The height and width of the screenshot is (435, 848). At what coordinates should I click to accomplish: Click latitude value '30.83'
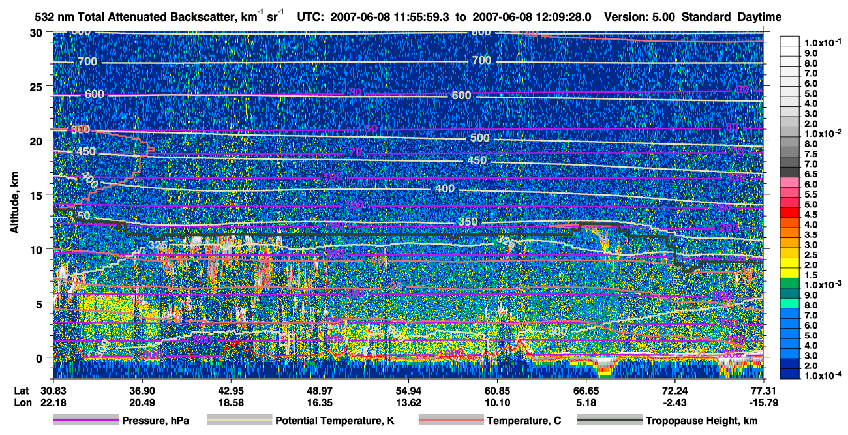click(x=53, y=389)
